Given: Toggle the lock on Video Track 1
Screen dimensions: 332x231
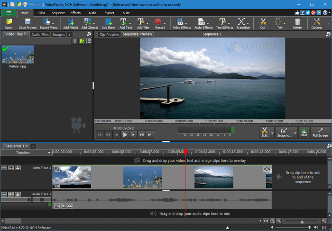Looking at the screenshot, I should [18, 168].
